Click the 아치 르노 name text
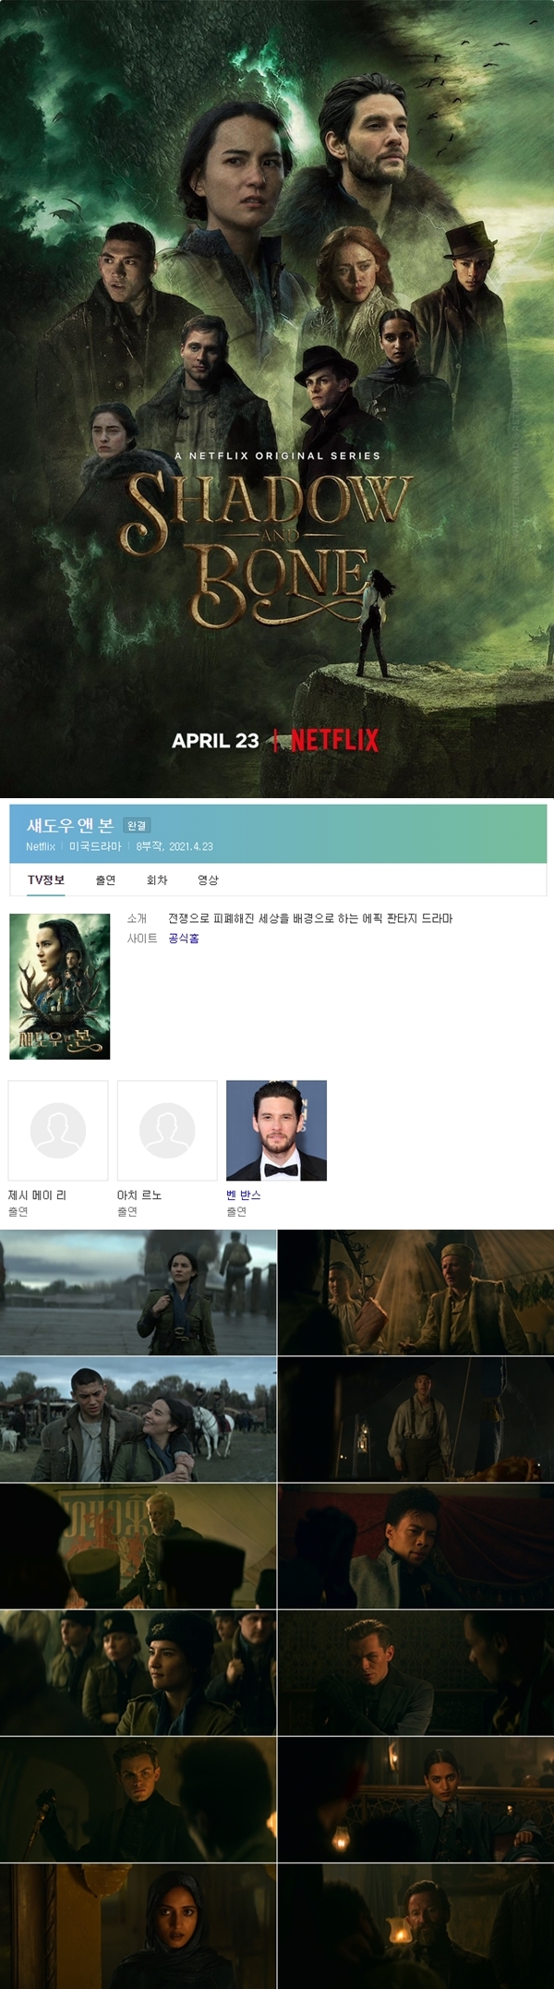554x1989 pixels. click(139, 1195)
